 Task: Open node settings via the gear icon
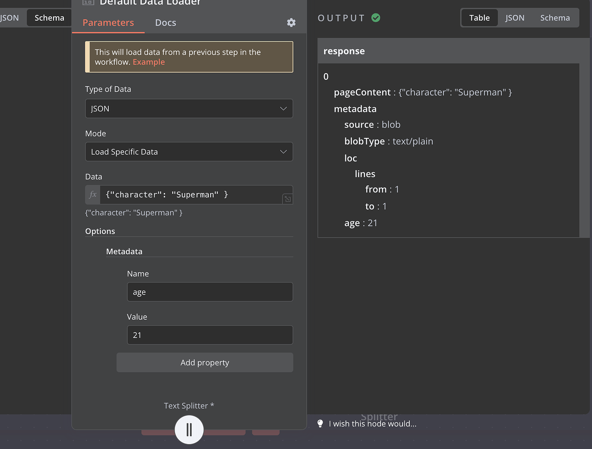[x=291, y=22]
